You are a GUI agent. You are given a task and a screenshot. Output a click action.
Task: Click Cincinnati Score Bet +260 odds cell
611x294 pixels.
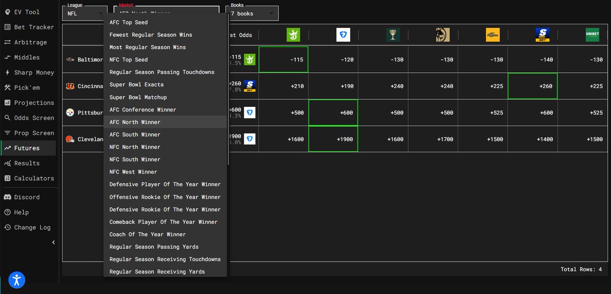[x=533, y=86]
